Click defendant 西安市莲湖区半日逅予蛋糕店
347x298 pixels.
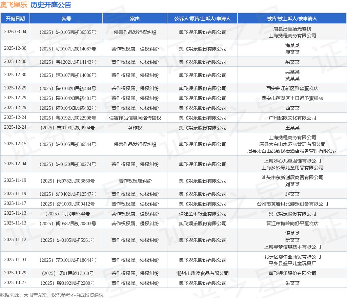pyautogui.click(x=292, y=99)
